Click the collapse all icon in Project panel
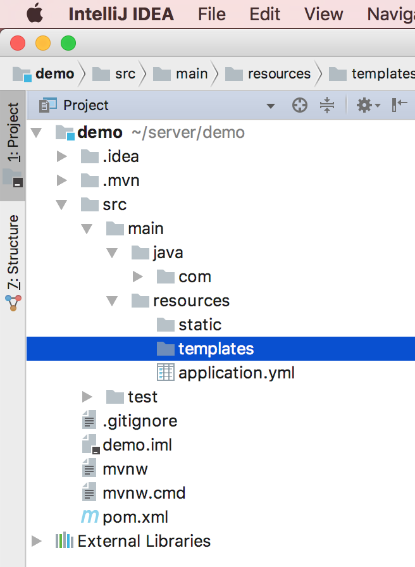This screenshot has width=415, height=567. tap(326, 106)
